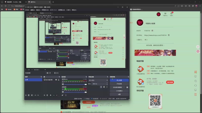Mute 桌面音频 speaker icon
Viewport: 202px width, 113px height.
pos(63,92)
